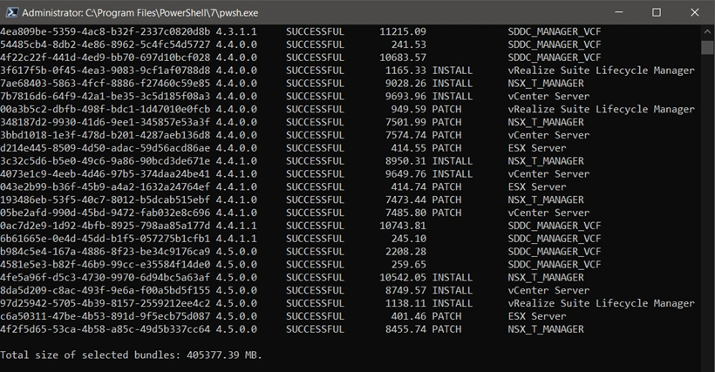The height and width of the screenshot is (372, 715).
Task: Click size value 10542.05
Action: pyautogui.click(x=403, y=277)
